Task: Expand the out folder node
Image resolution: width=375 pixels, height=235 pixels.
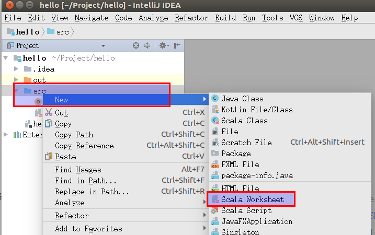Action: point(16,79)
